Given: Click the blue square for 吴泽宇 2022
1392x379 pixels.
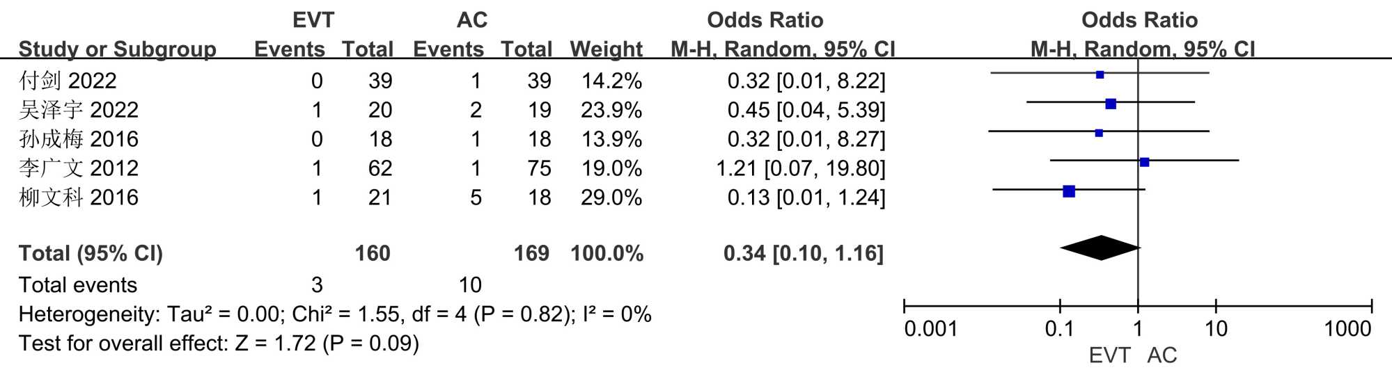Looking at the screenshot, I should [1111, 104].
